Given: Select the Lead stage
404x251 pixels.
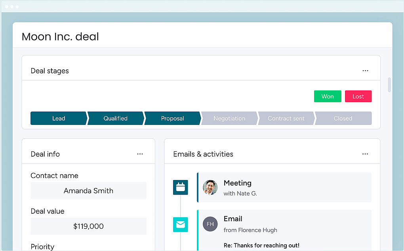Looking at the screenshot, I should pyautogui.click(x=59, y=118).
